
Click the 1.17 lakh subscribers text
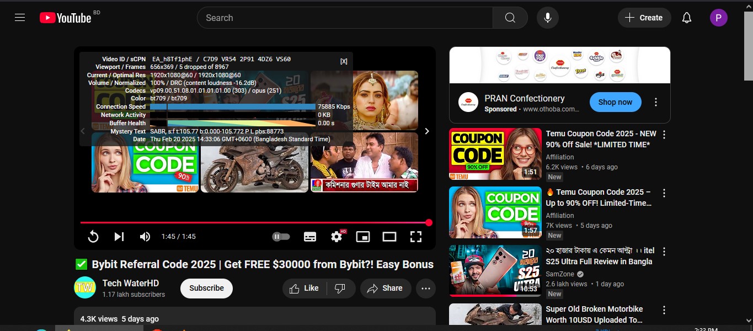click(x=133, y=295)
